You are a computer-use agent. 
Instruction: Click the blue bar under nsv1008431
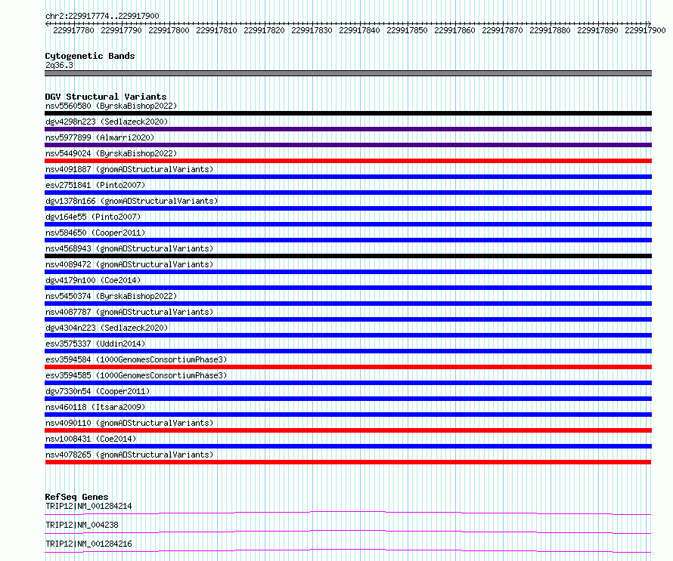[348, 446]
